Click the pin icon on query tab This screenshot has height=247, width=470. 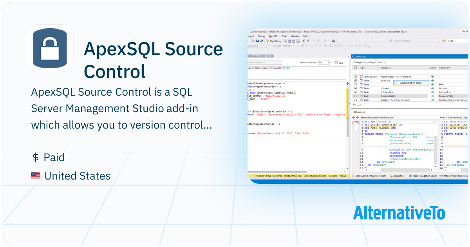tap(268, 56)
